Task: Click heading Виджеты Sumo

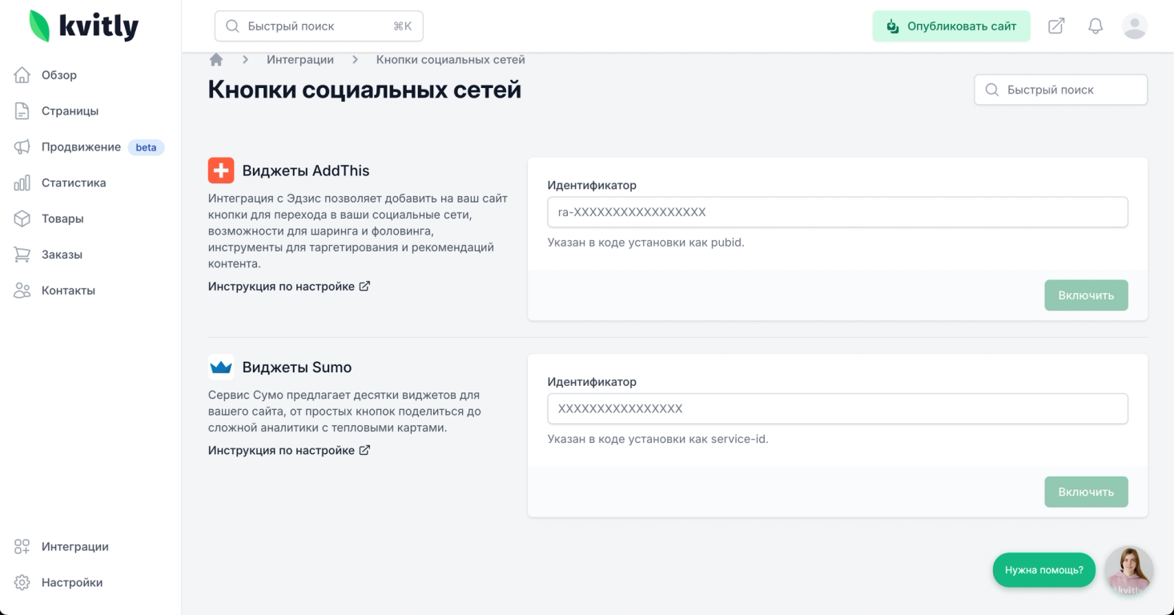Action: pyautogui.click(x=297, y=368)
